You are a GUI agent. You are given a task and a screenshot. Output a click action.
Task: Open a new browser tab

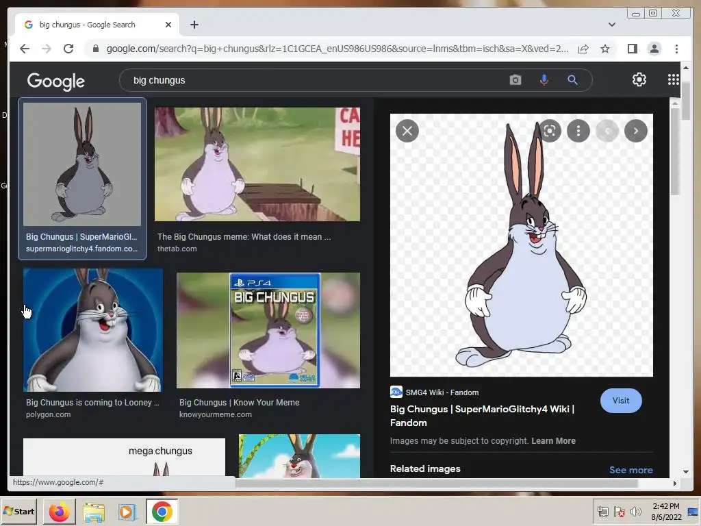click(x=194, y=25)
